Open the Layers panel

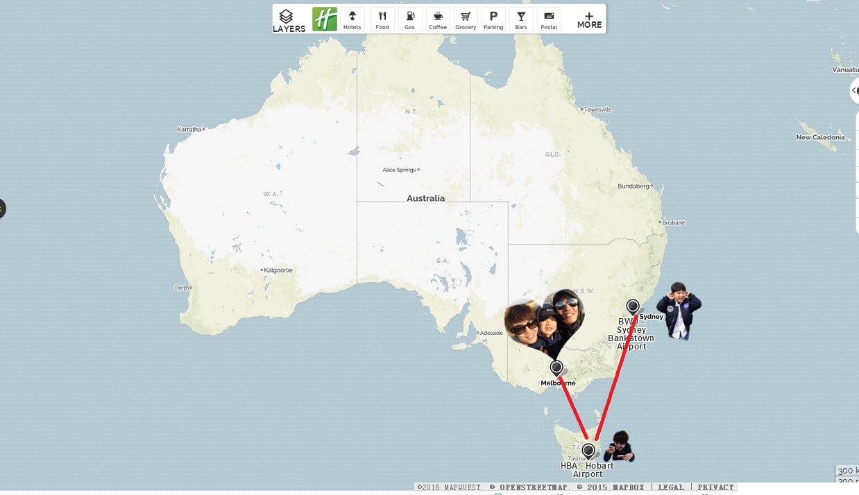[289, 19]
